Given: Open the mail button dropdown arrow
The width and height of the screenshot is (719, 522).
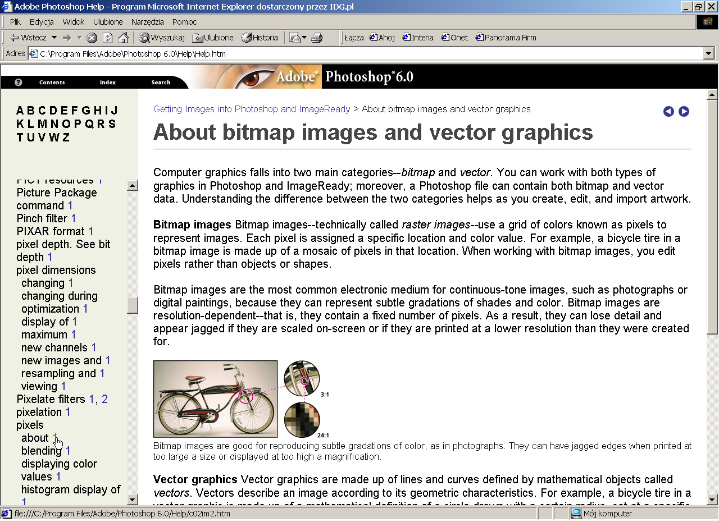Looking at the screenshot, I should click(x=304, y=38).
